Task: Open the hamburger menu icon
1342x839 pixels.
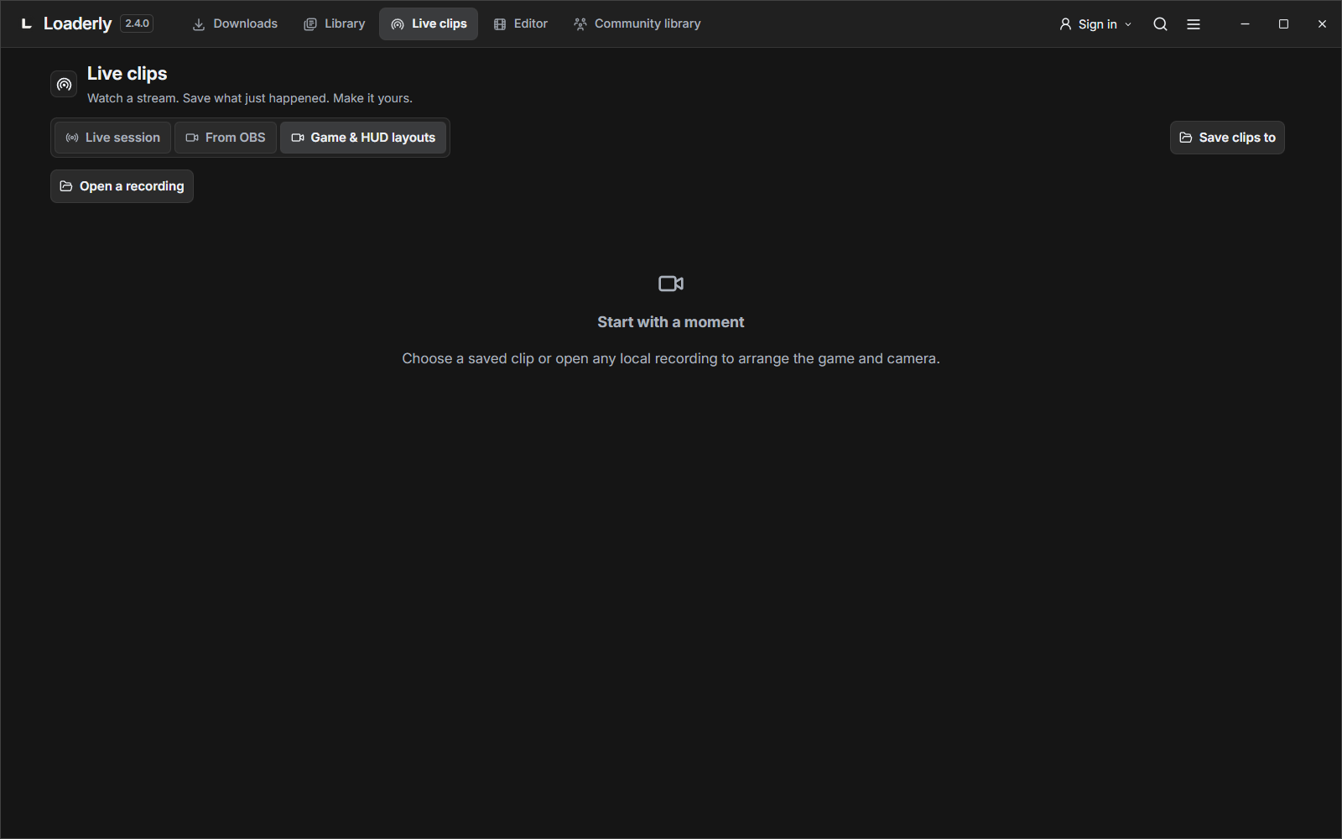Action: click(1194, 24)
